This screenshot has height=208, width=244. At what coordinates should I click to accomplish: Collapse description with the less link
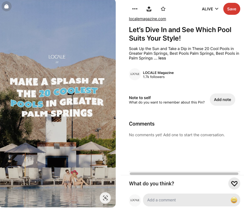162,58
